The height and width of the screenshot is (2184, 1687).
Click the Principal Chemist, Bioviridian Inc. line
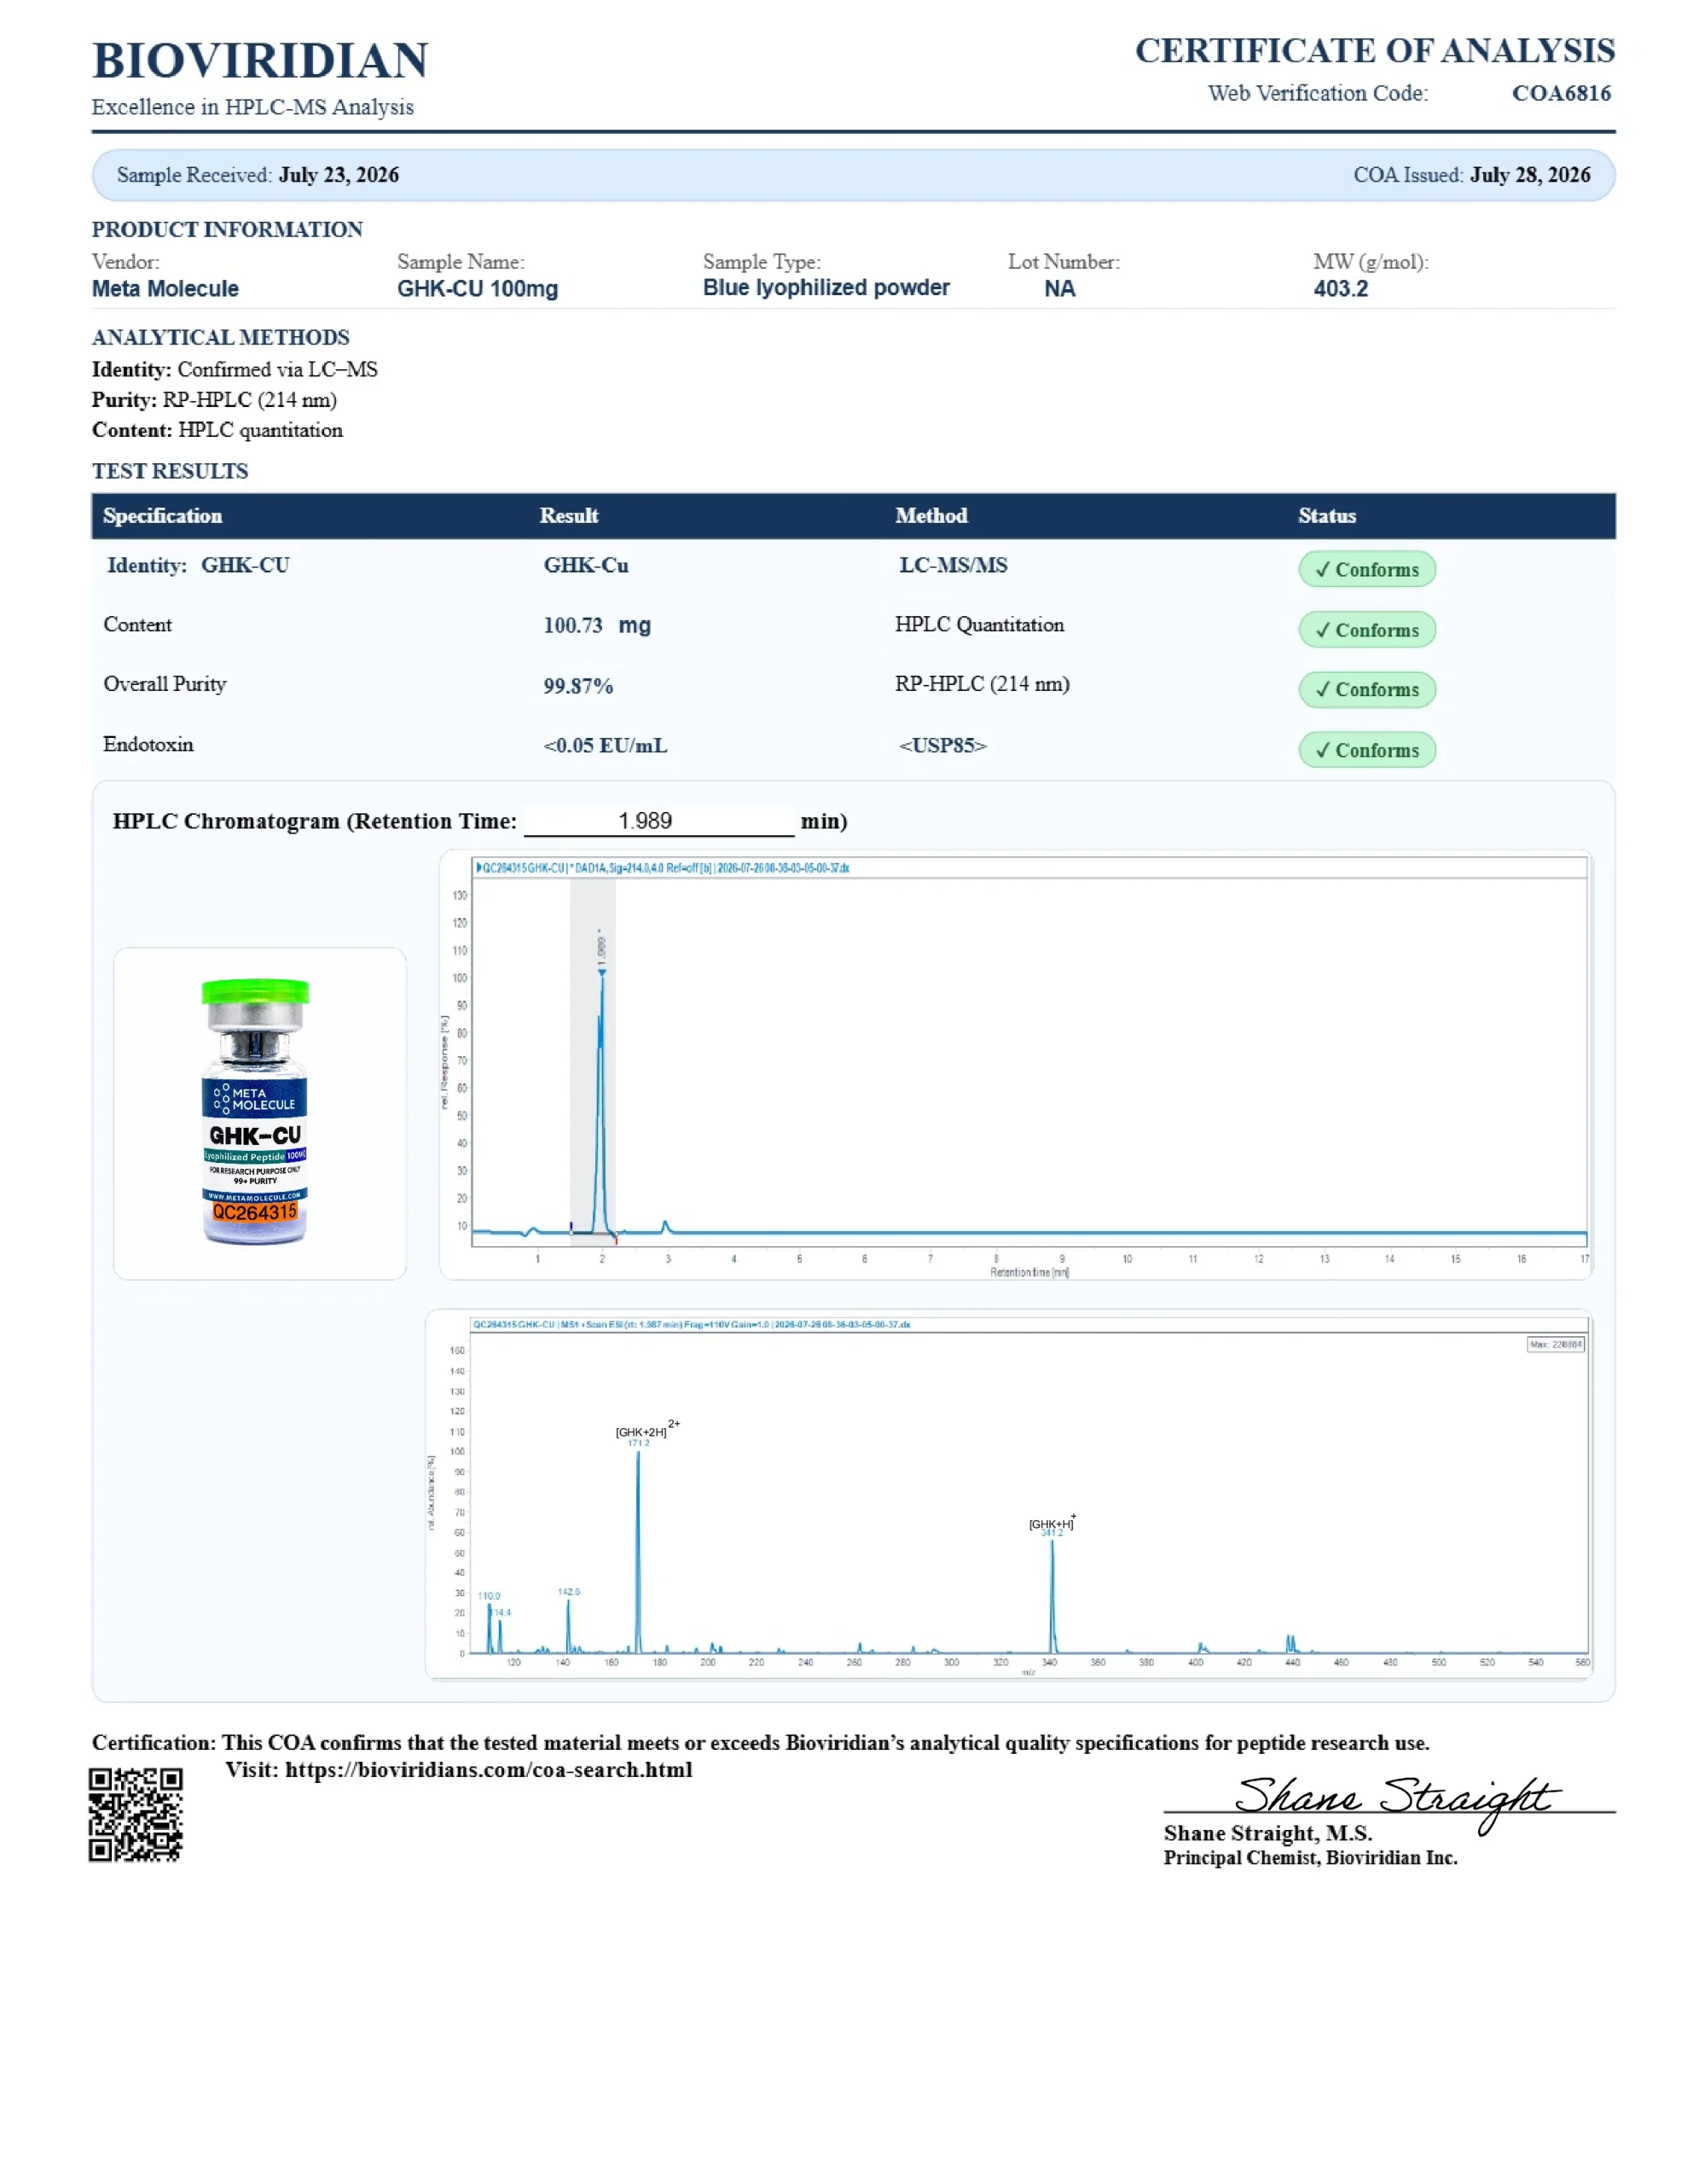click(x=1310, y=1857)
